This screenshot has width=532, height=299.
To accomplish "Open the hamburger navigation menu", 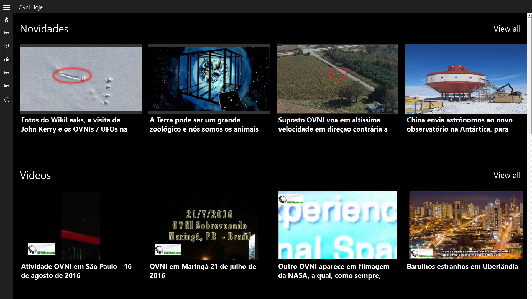I will click(x=7, y=7).
